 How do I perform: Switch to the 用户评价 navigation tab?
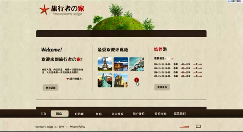[139, 114]
